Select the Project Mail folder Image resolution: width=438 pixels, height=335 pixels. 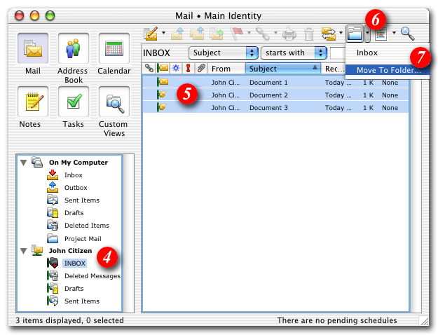[83, 238]
